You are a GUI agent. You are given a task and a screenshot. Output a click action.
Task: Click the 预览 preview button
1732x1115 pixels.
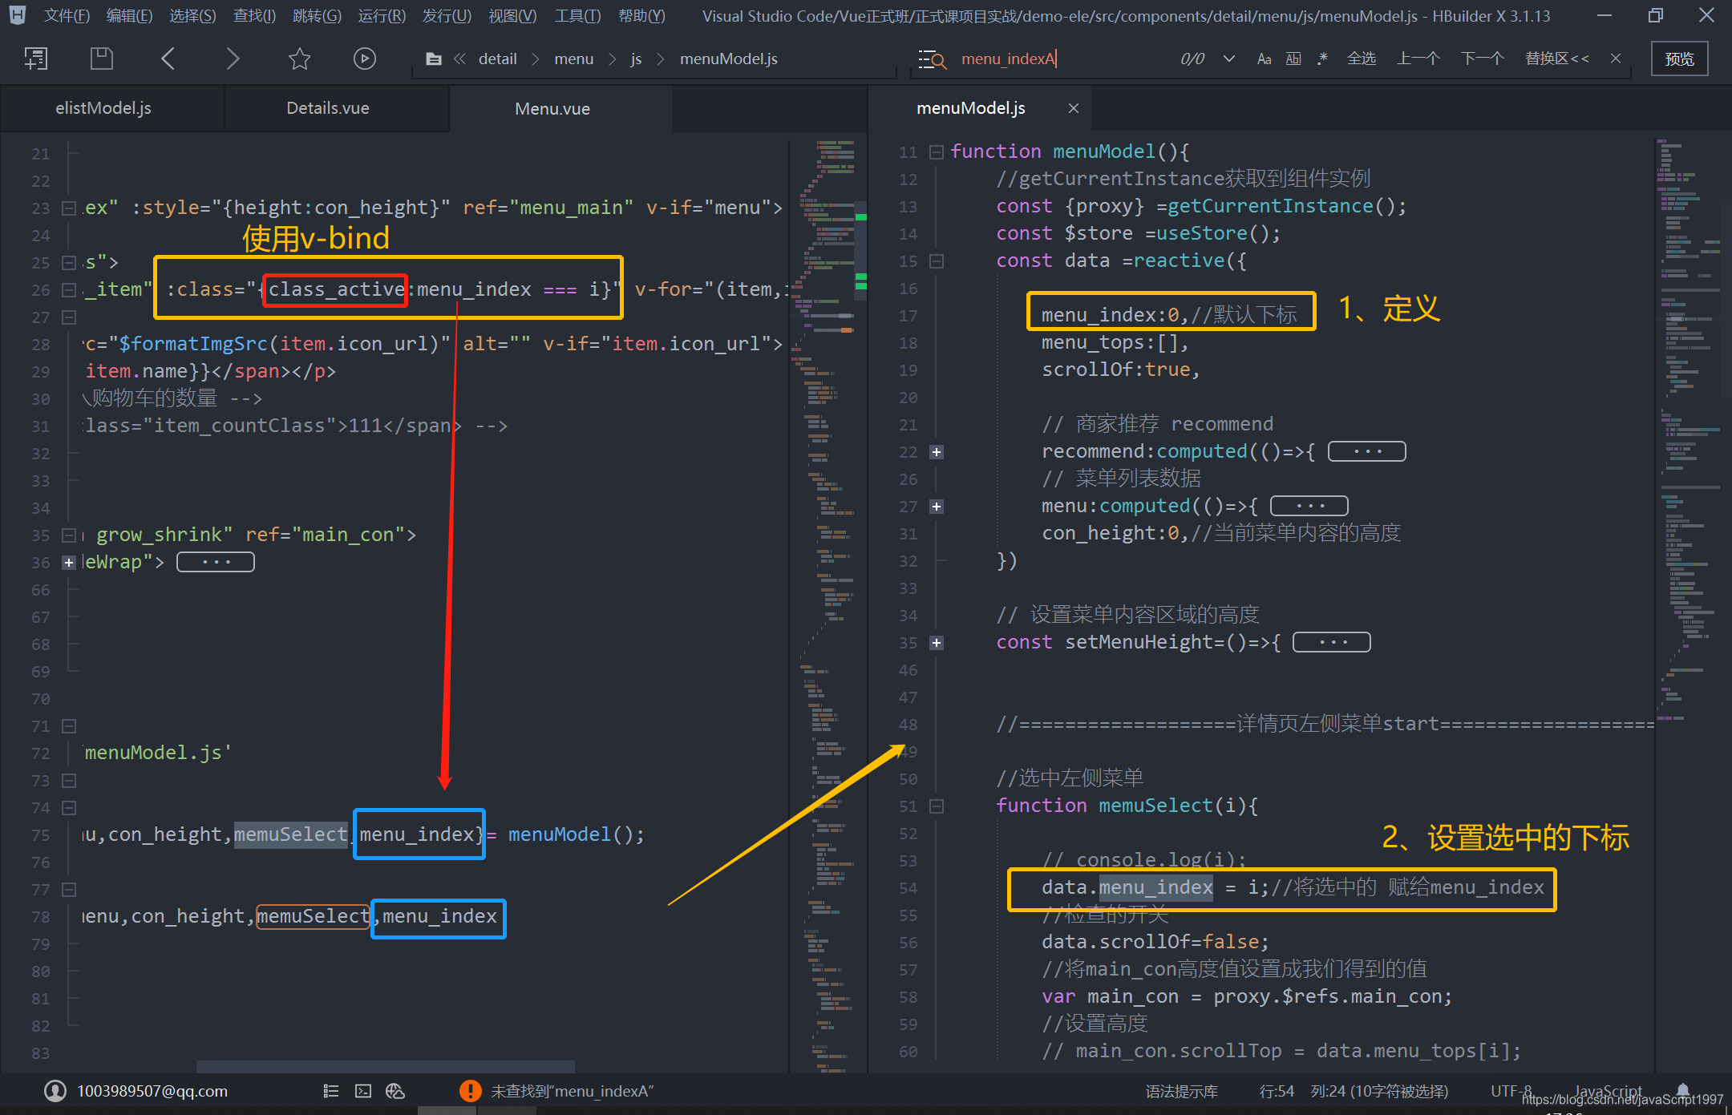point(1679,59)
